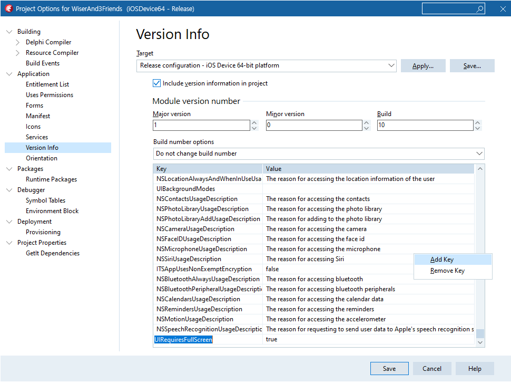This screenshot has width=511, height=383.
Task: Click the key list scrollbar thumb
Action: pyautogui.click(x=480, y=334)
